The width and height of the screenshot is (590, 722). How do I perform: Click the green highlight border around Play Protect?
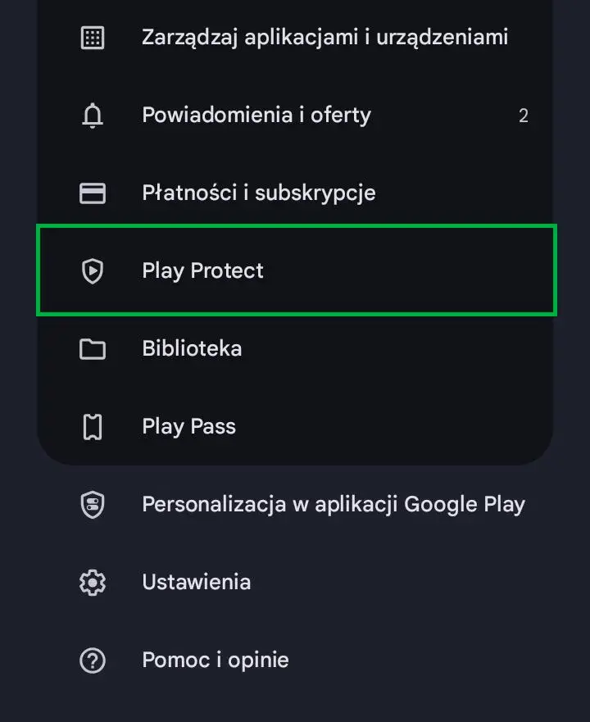pos(297,226)
